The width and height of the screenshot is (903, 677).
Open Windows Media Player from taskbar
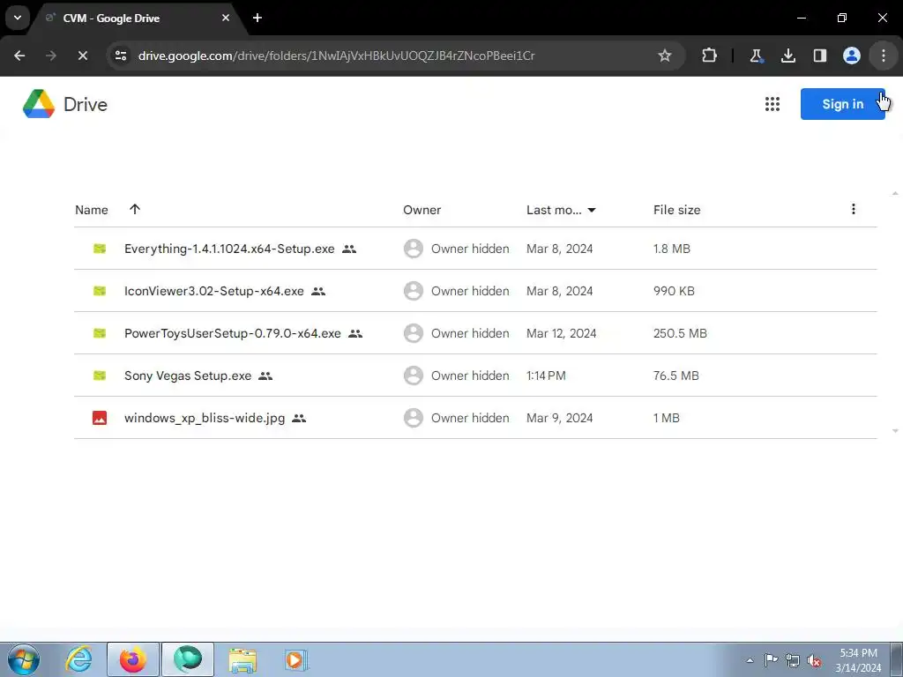coord(296,659)
